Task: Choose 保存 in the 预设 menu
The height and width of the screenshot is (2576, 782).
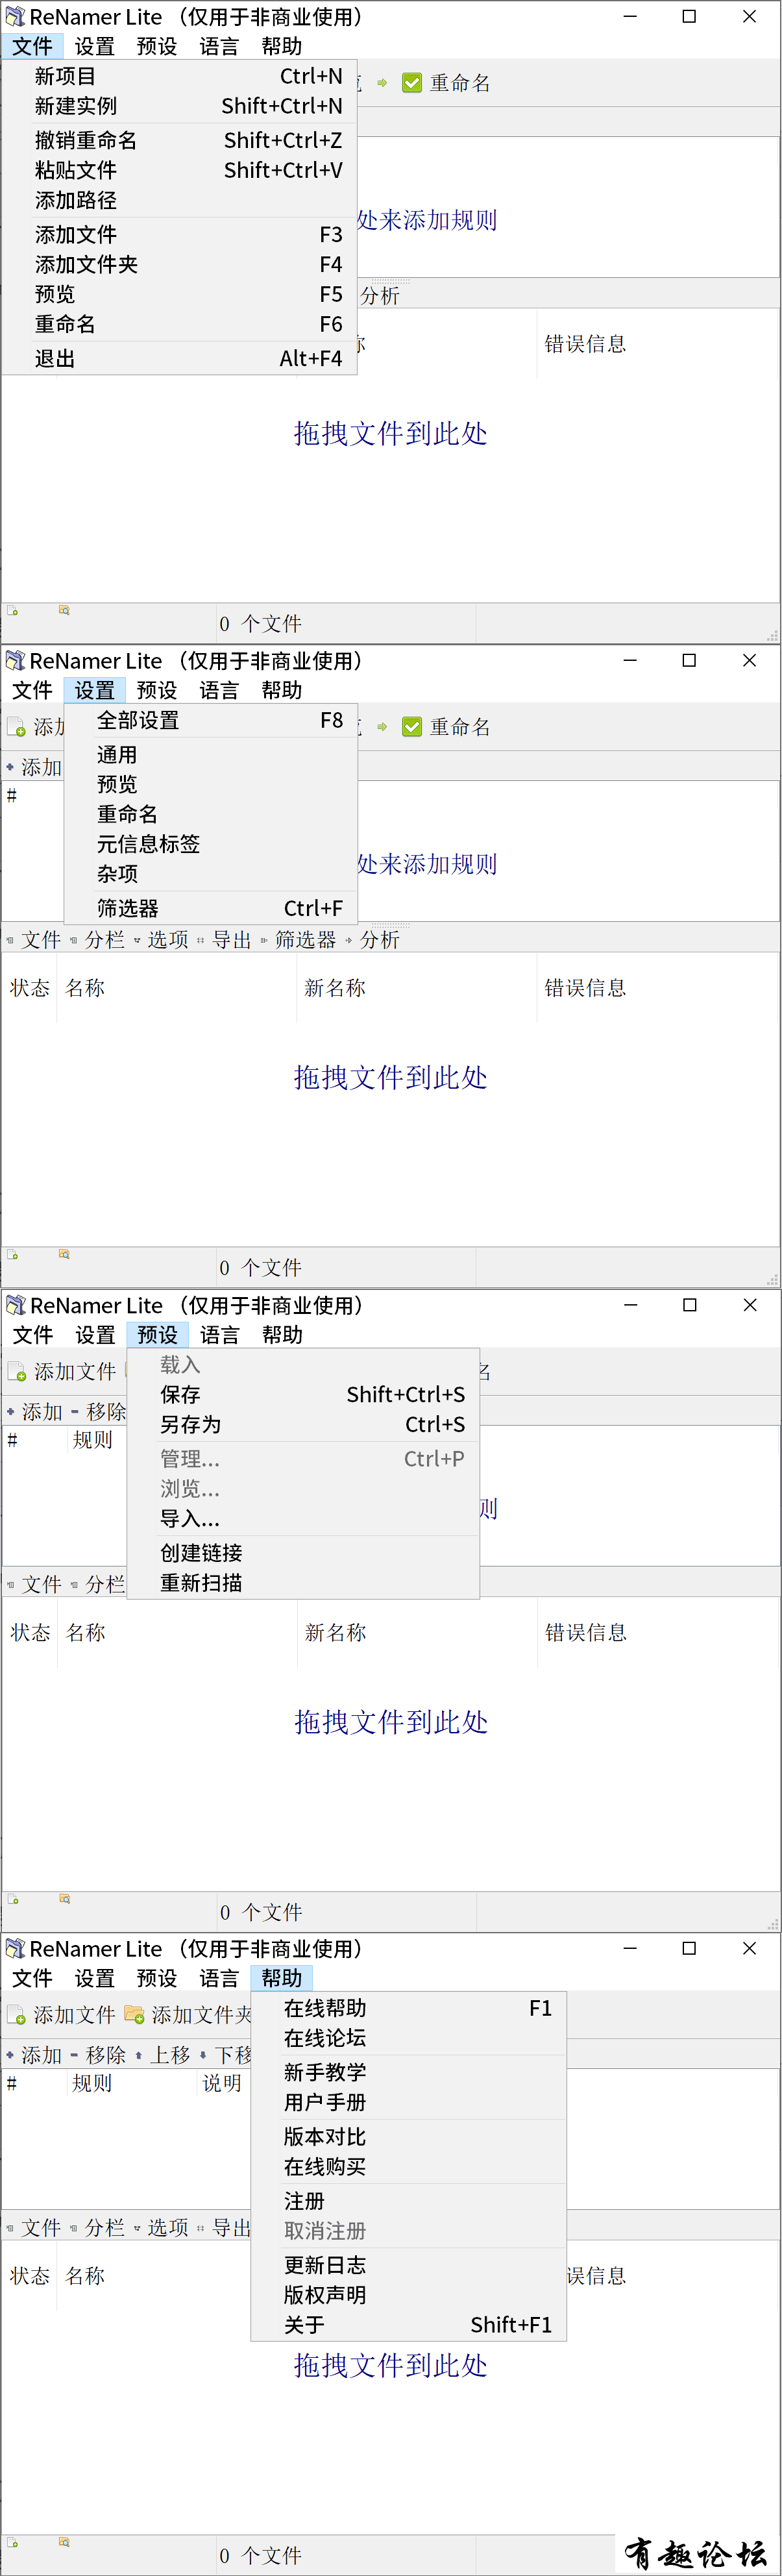Action: [x=304, y=1394]
